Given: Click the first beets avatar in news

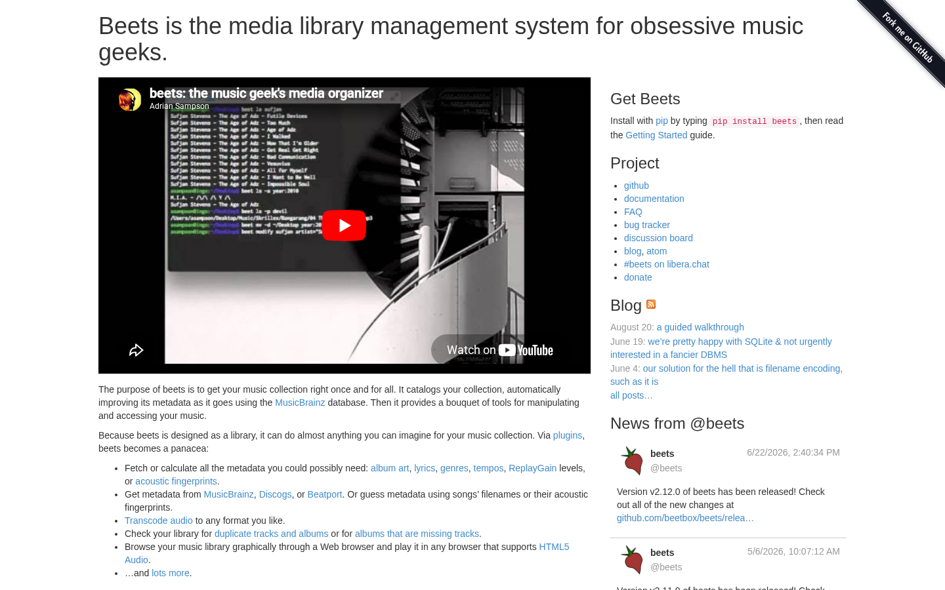Looking at the screenshot, I should 632,460.
